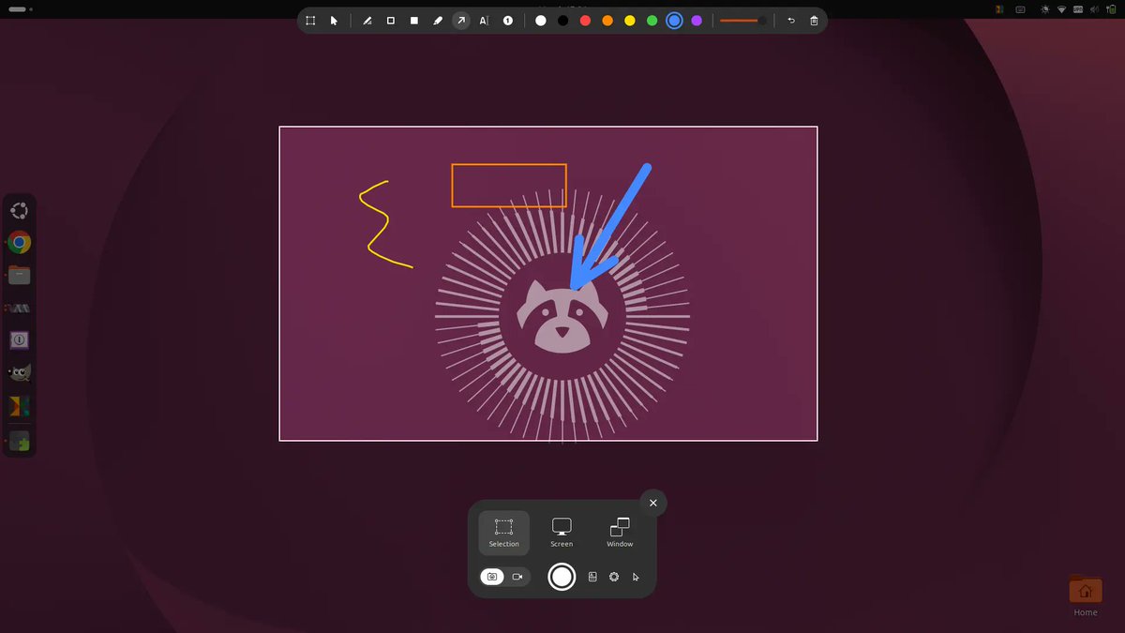Screen dimensions: 1125x633
Task: Pick the pointer cursor tool in annotation toolbar
Action: pyautogui.click(x=334, y=20)
